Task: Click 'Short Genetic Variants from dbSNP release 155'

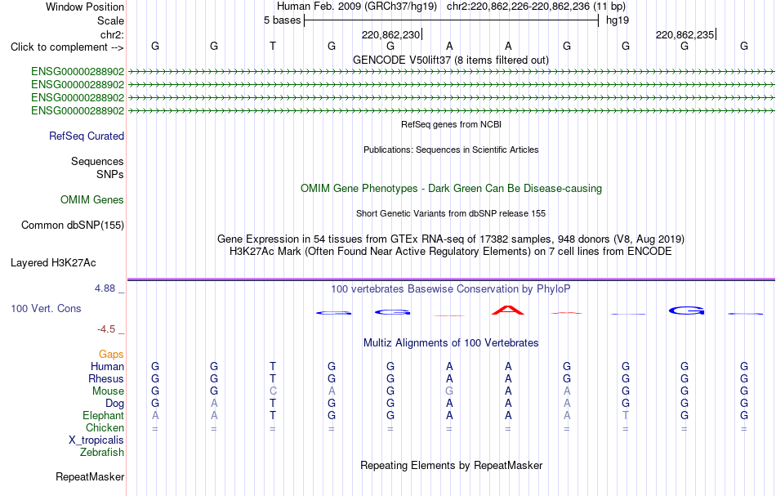Action: click(451, 213)
